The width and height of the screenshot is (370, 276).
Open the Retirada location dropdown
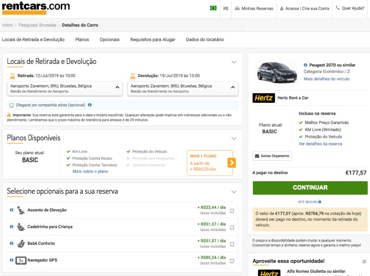click(65, 88)
